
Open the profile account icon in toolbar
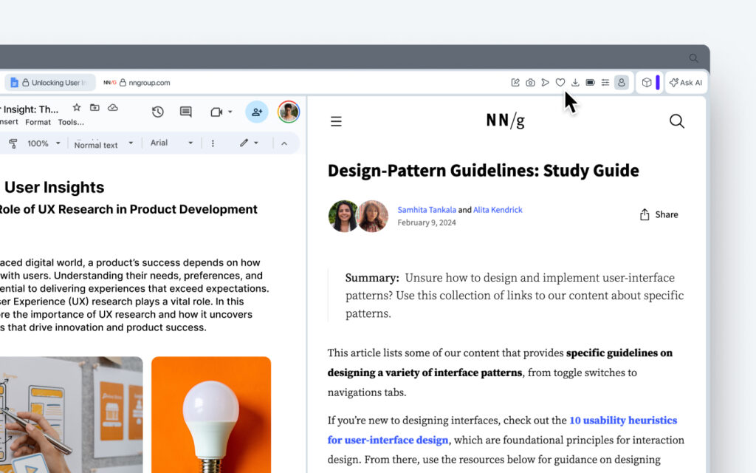click(x=622, y=83)
